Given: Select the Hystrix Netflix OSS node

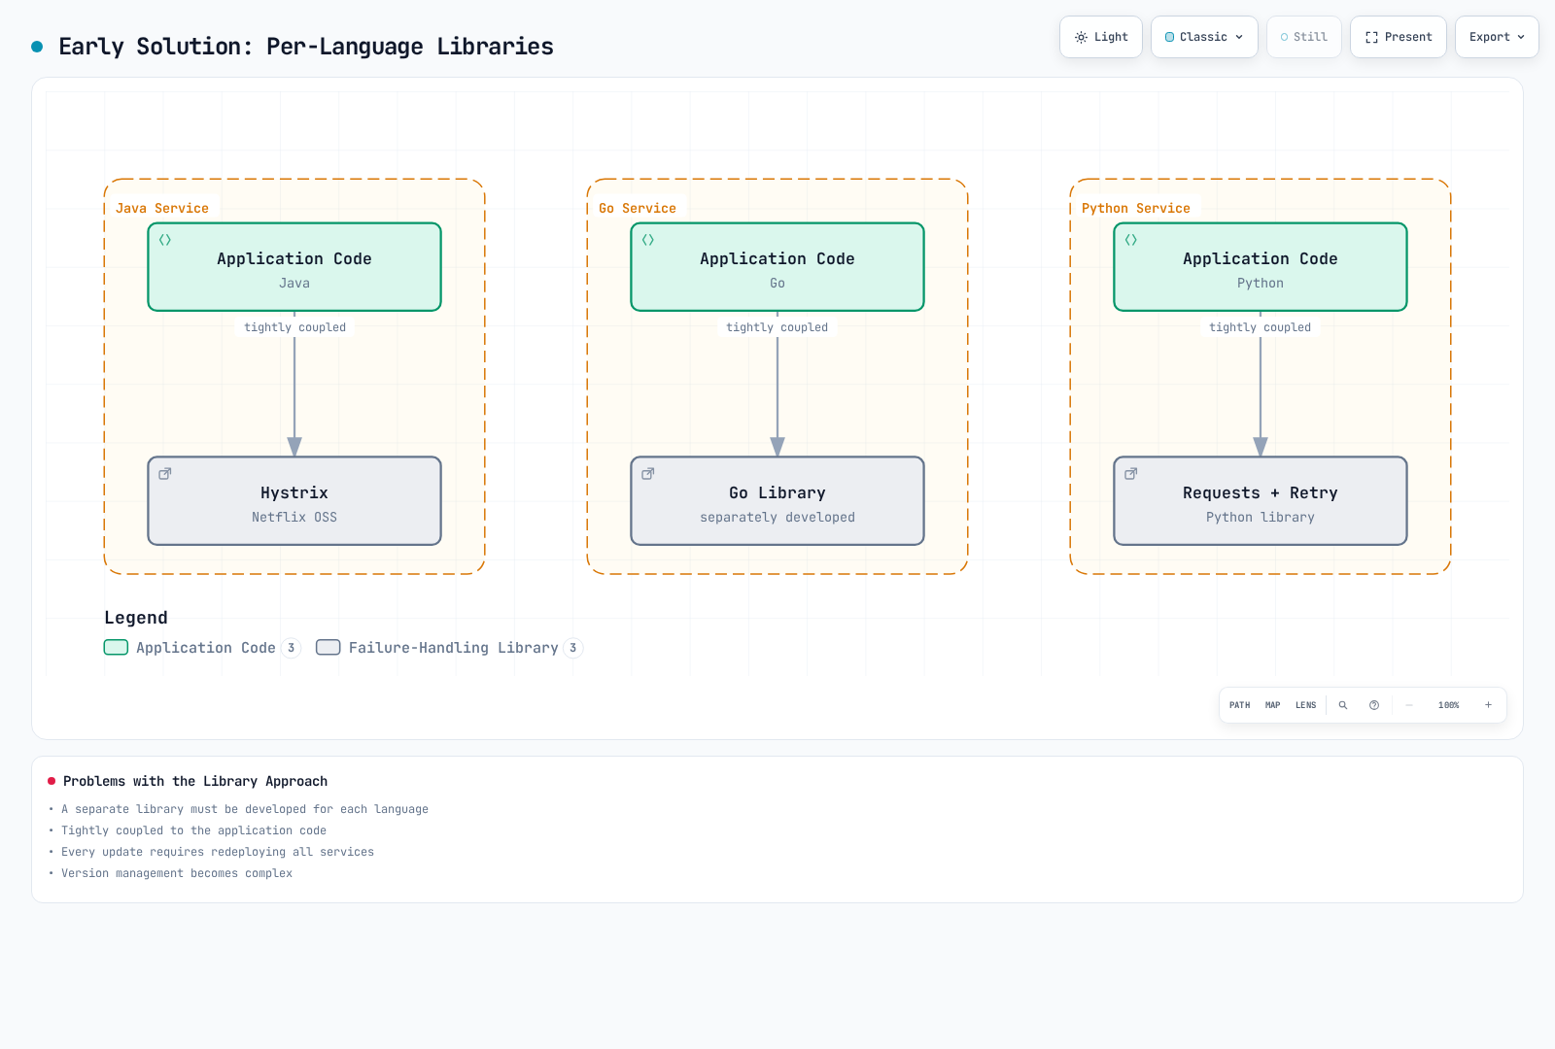Looking at the screenshot, I should [294, 501].
